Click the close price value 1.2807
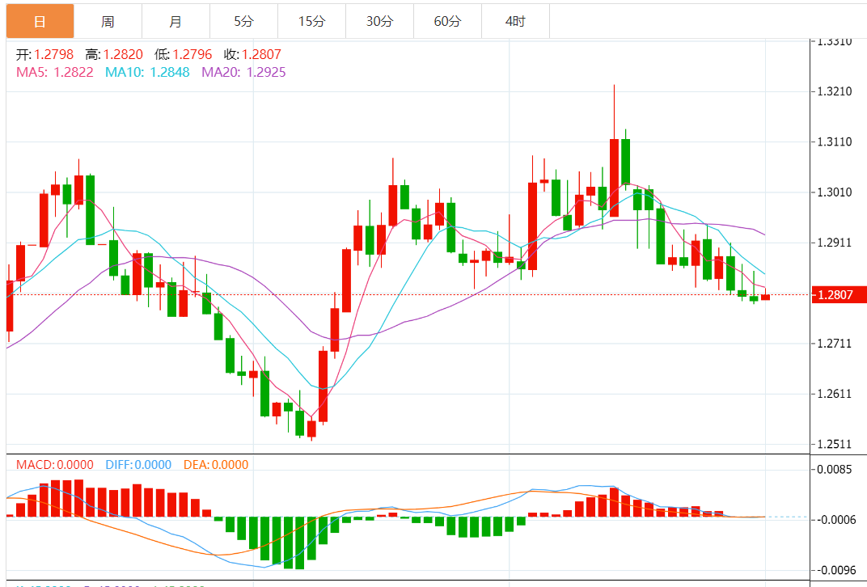The width and height of the screenshot is (867, 587). coord(261,54)
